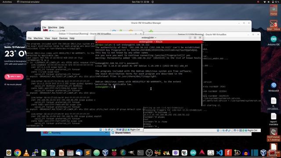
Task: Launch Thunderbird mail from the dock
Action: (x=79, y=153)
